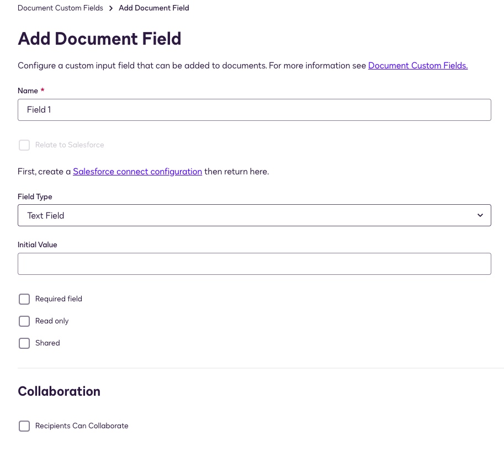Image resolution: width=504 pixels, height=457 pixels.
Task: Enable the Shared checkbox
Action: tap(24, 343)
